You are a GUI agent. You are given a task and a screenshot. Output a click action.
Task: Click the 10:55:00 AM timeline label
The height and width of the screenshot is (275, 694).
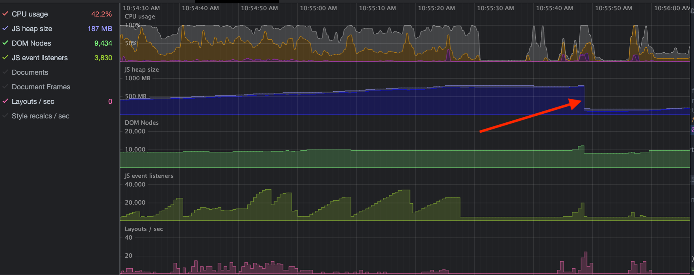click(x=318, y=8)
